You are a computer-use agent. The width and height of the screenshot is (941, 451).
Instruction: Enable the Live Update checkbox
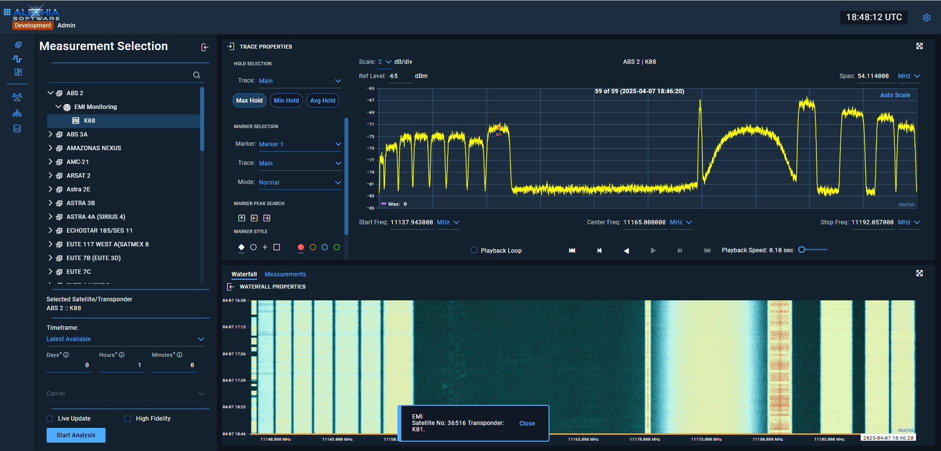click(50, 419)
